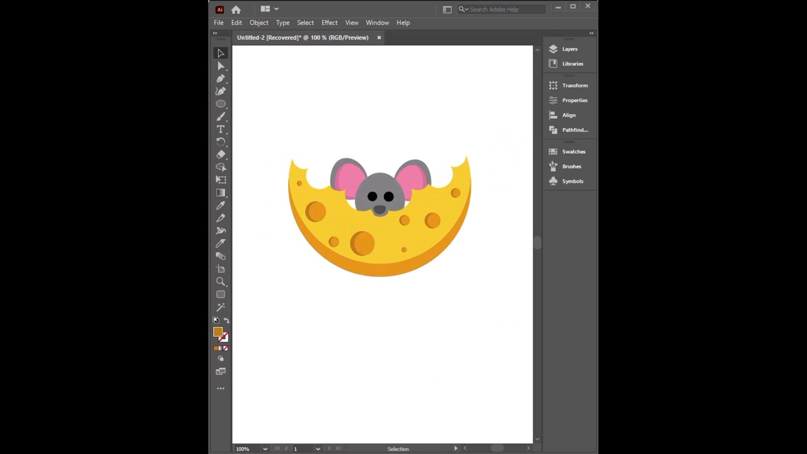Viewport: 807px width, 454px height.
Task: Set paint type to None
Action: [x=225, y=348]
